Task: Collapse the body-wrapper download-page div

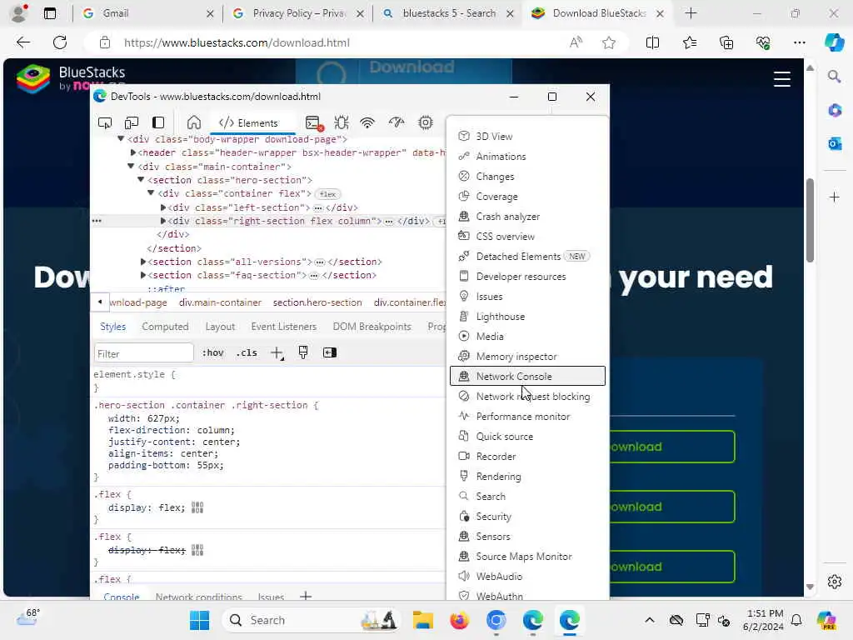Action: 121,139
